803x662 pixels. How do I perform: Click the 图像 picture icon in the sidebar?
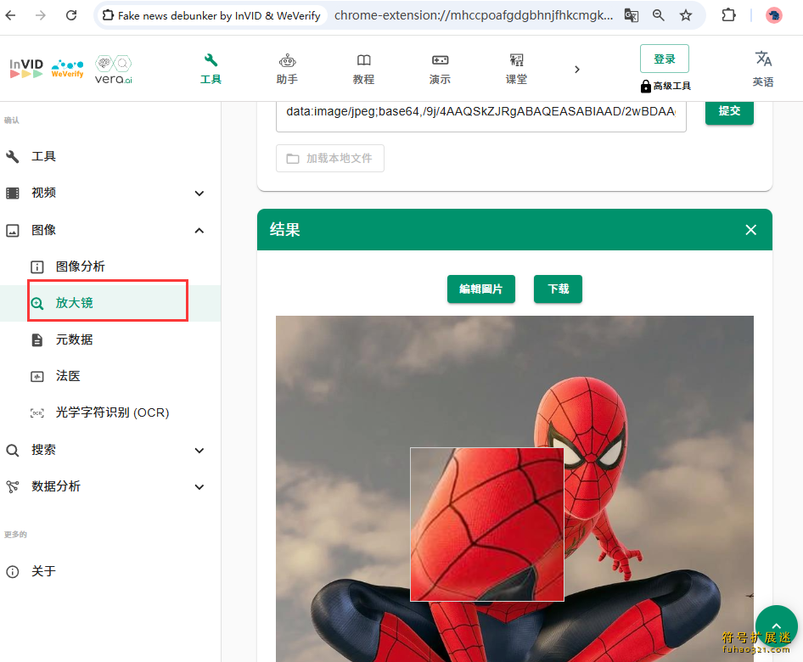tap(12, 230)
